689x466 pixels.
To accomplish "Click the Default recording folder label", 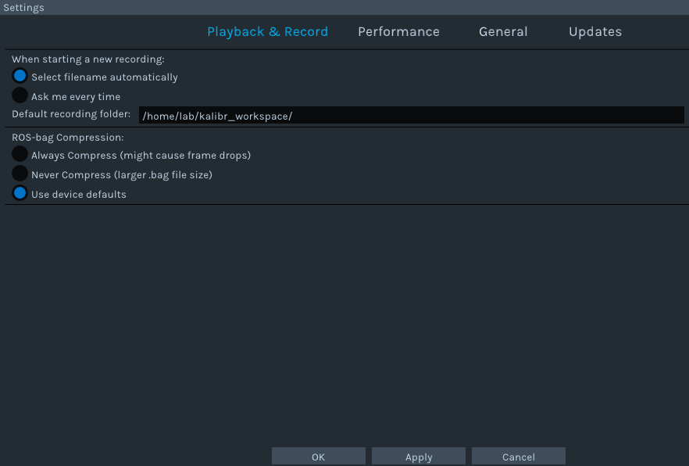I will 71,114.
